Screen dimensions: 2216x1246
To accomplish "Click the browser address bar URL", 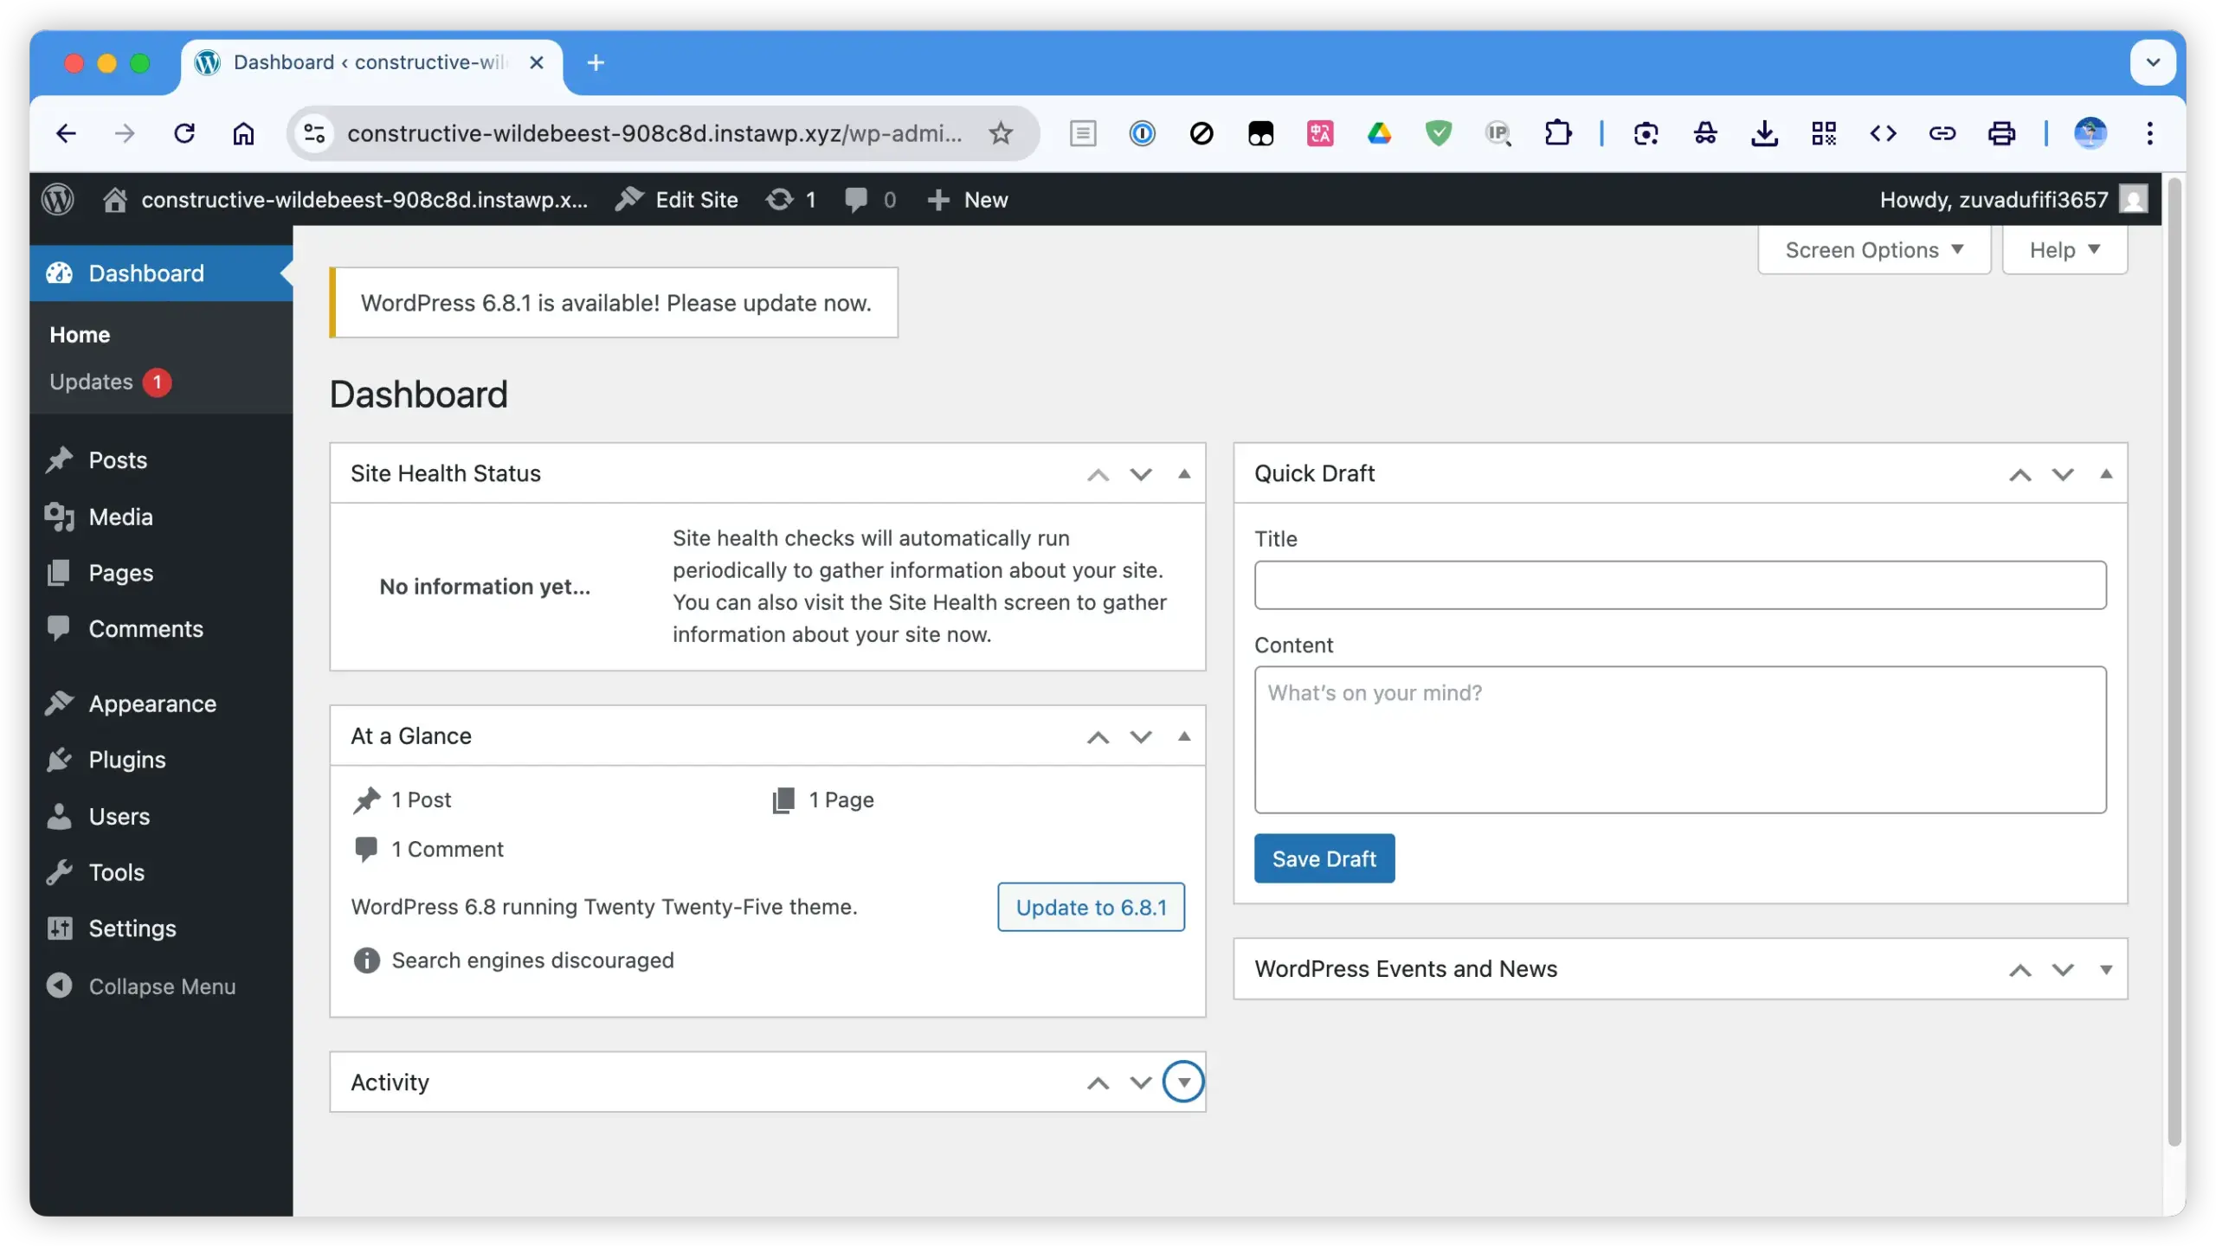I will pyautogui.click(x=654, y=133).
